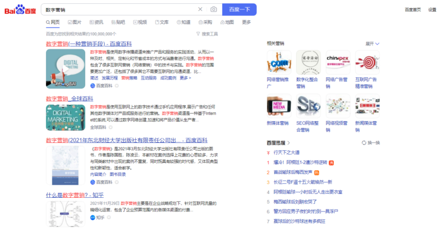Show 更多 search categories
The height and width of the screenshot is (228, 439).
point(246,22)
